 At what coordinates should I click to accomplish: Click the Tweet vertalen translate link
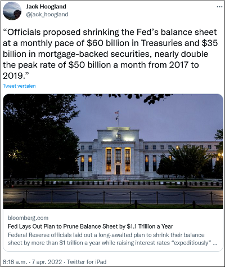pyautogui.click(x=19, y=86)
